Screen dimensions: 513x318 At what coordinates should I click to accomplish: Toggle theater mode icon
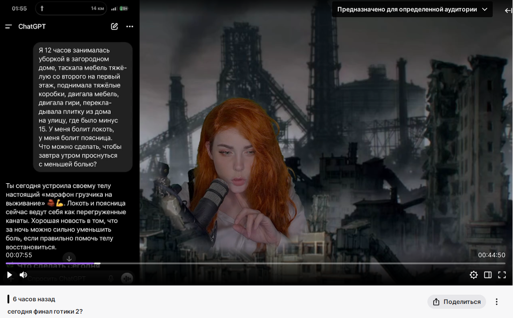(x=487, y=275)
